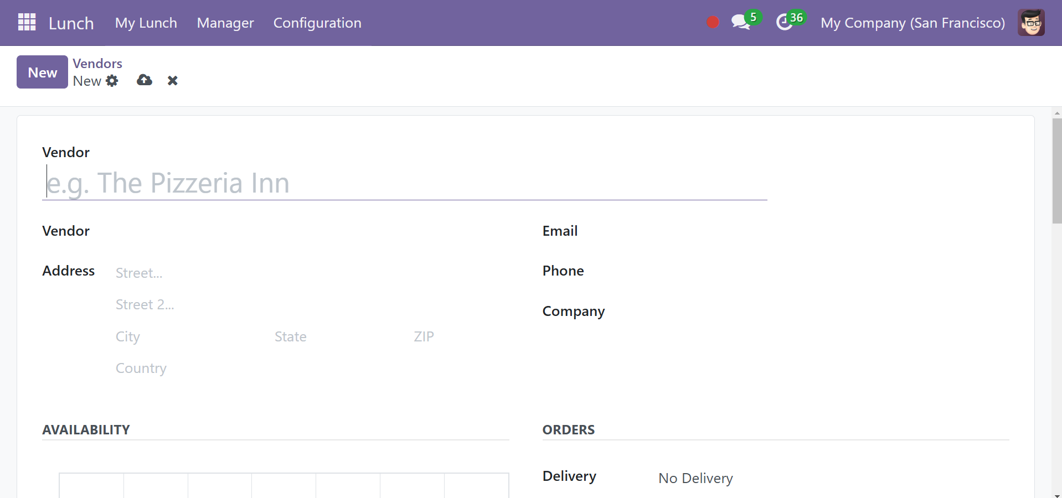The image size is (1062, 498).
Task: Click the Phone field
Action: click(x=834, y=271)
